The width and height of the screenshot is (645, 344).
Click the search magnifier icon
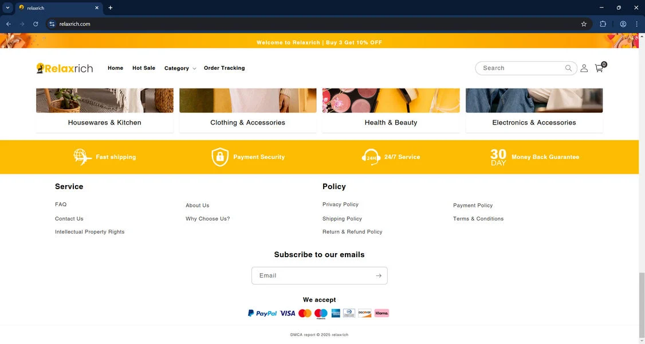pyautogui.click(x=568, y=68)
